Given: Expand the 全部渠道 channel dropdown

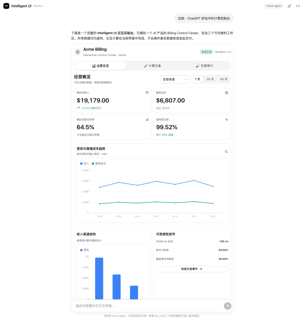Looking at the screenshot, I should tap(175, 79).
